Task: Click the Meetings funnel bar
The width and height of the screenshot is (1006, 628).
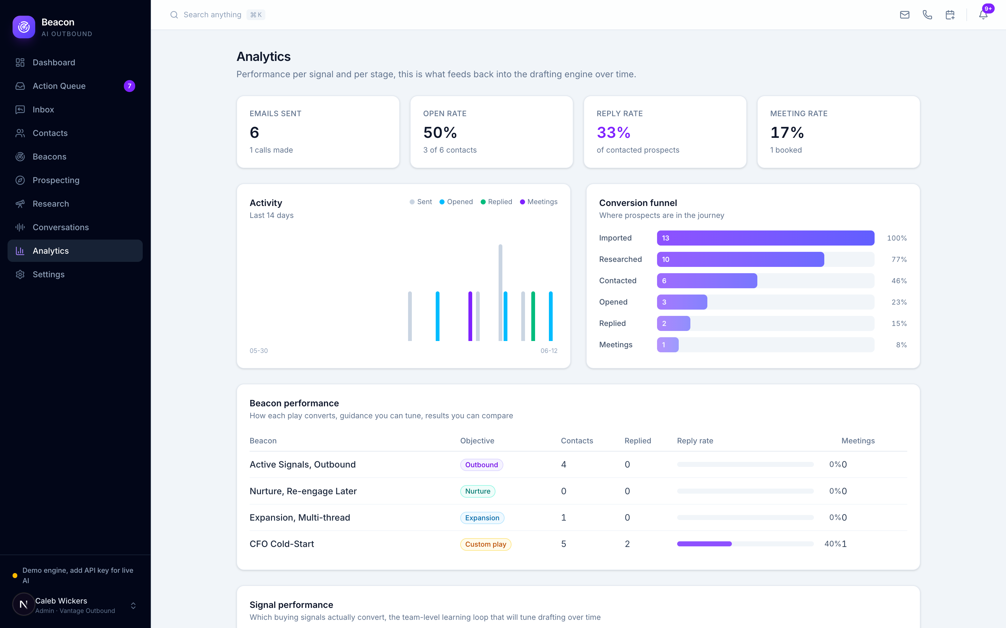Action: [668, 345]
